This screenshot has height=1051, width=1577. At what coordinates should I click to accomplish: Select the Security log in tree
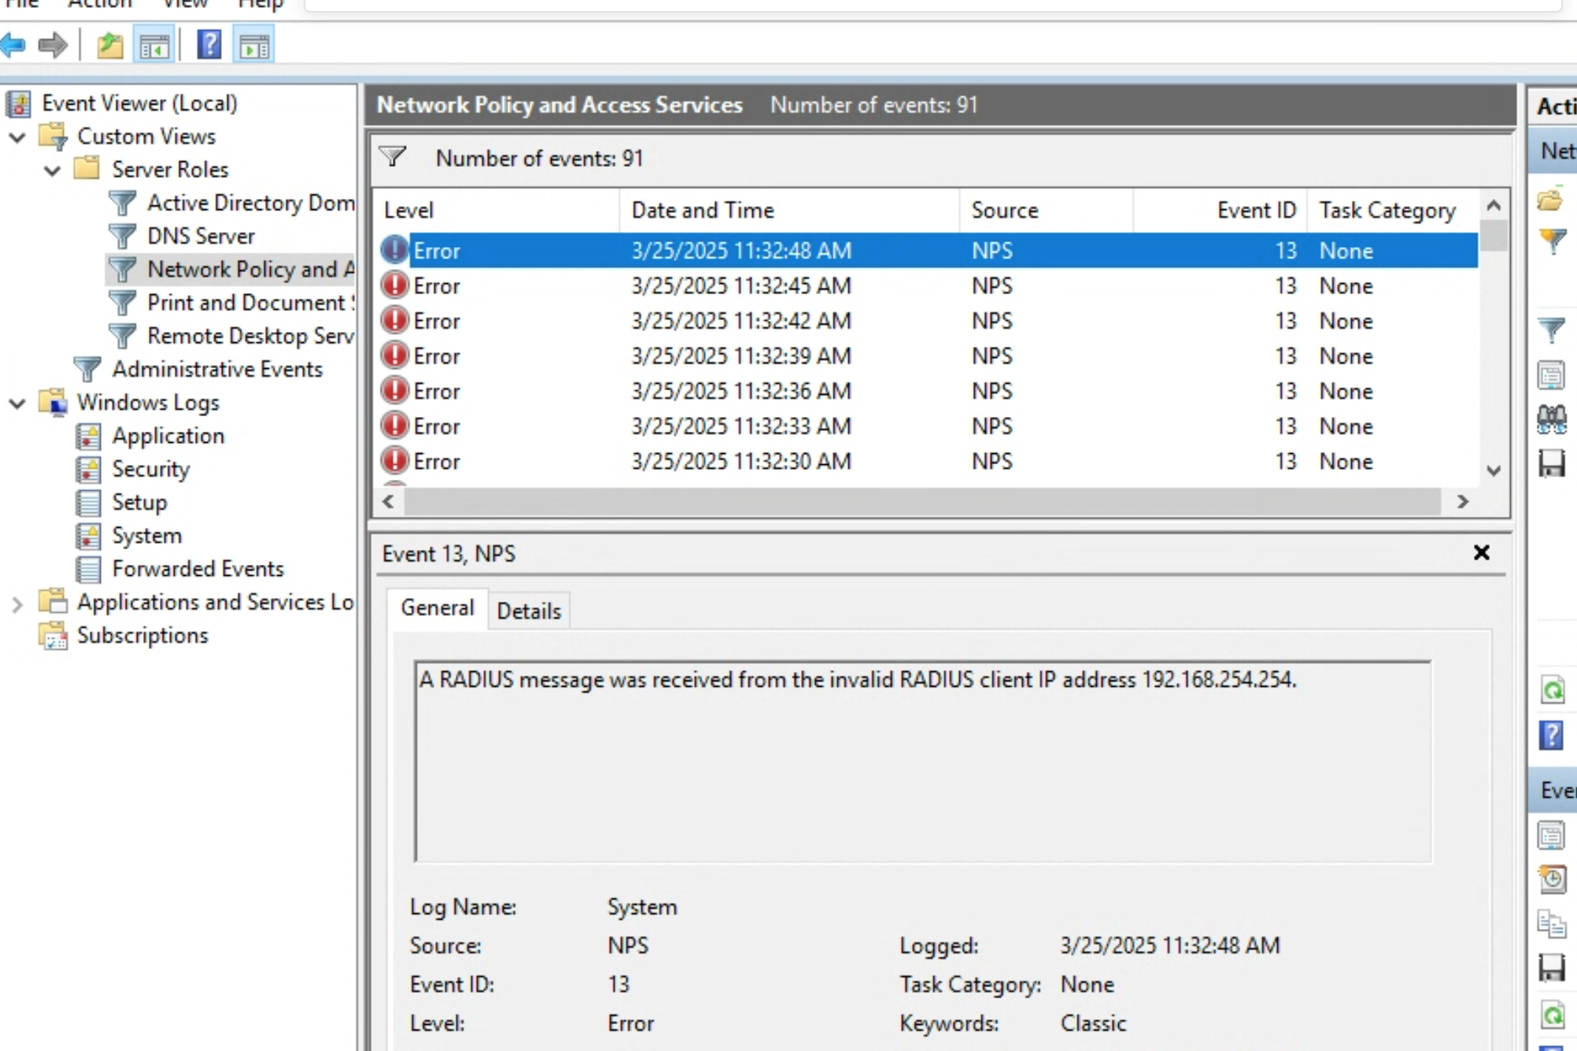coord(150,470)
